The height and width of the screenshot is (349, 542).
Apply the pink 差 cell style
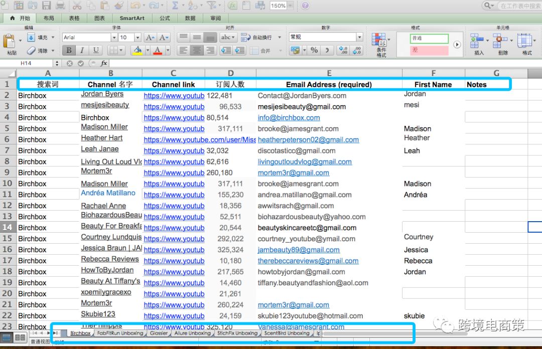pos(429,50)
